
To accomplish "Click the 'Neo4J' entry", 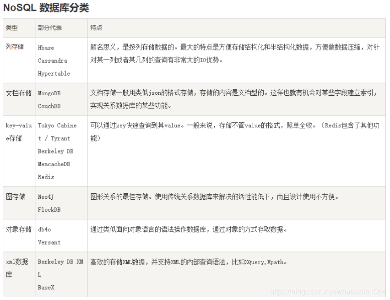I will 46,196.
